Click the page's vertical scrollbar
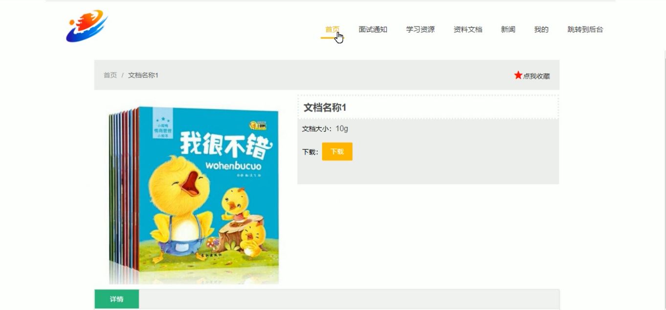This screenshot has width=666, height=310. [664, 180]
